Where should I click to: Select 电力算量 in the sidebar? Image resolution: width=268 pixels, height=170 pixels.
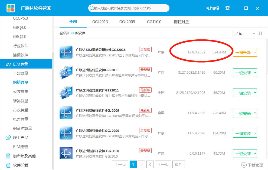coord(21,119)
